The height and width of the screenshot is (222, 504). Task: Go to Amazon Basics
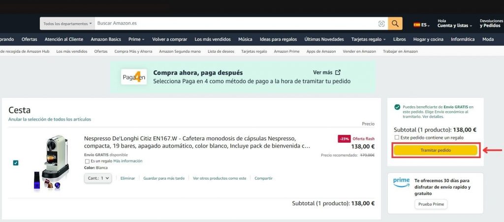106,39
